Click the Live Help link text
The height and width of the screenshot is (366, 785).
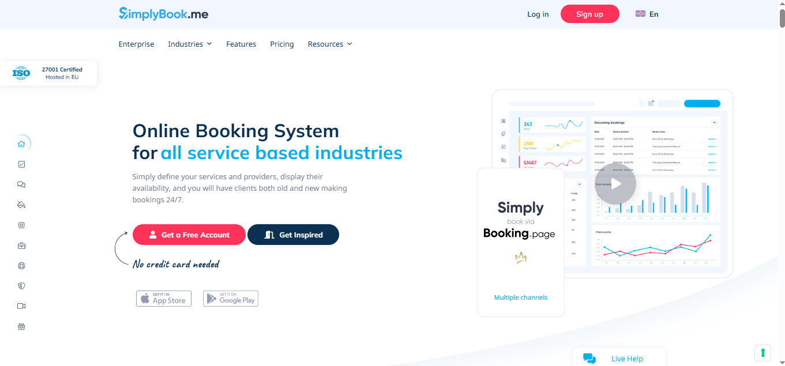point(627,359)
